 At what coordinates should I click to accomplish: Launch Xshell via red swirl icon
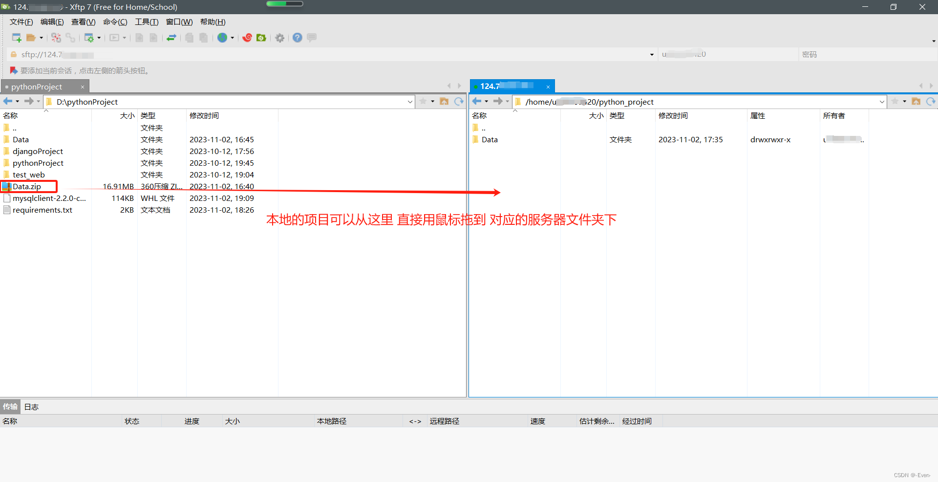pyautogui.click(x=247, y=38)
